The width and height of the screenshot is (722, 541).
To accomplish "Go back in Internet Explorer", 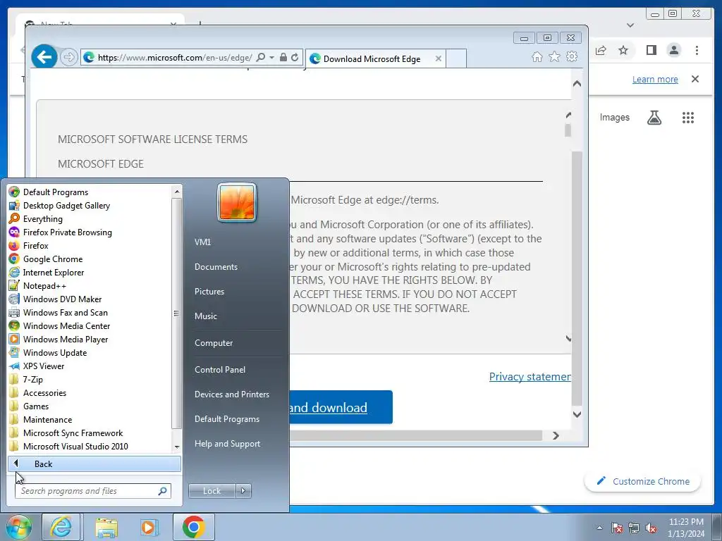I will [x=44, y=57].
